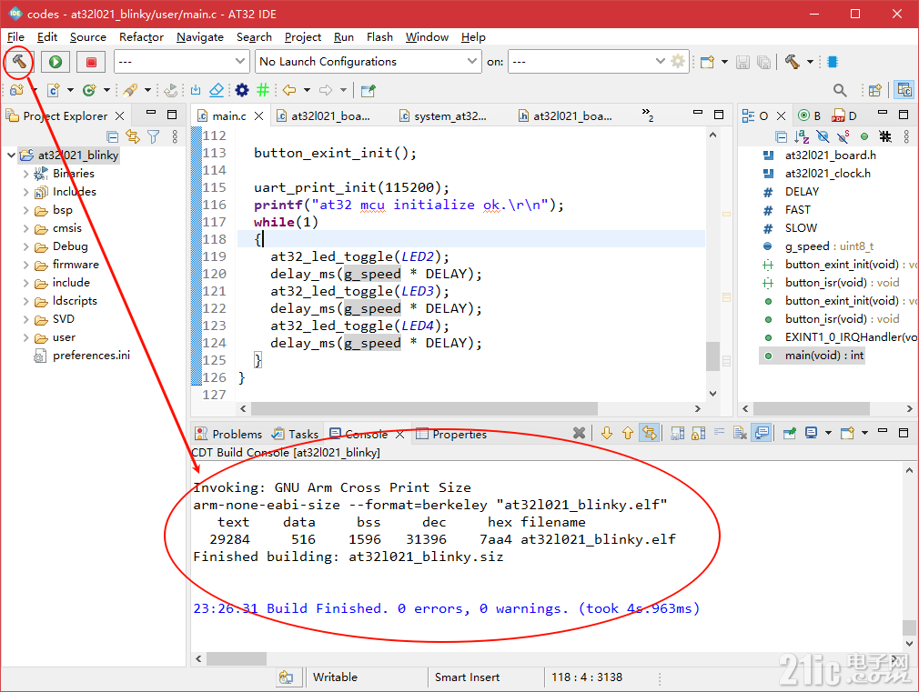Open the hidden editor tabs chevron list
This screenshot has height=692, width=919.
(x=647, y=115)
